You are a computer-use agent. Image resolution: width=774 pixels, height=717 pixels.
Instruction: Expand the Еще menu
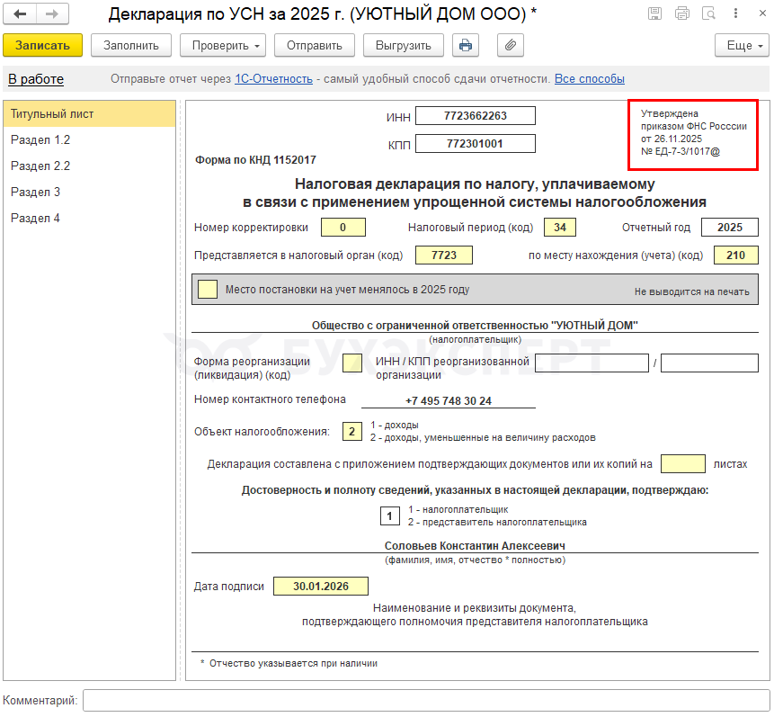(x=742, y=46)
